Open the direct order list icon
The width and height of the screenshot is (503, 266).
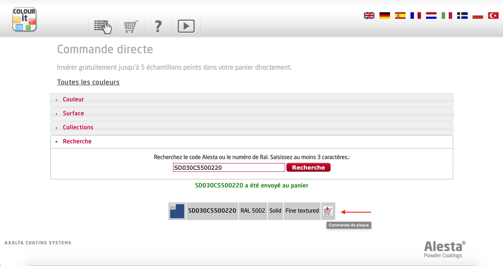coord(103,26)
